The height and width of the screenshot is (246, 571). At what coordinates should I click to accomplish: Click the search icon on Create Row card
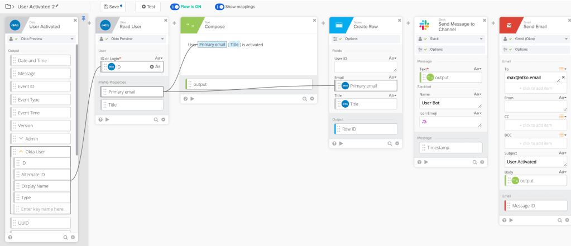click(389, 143)
